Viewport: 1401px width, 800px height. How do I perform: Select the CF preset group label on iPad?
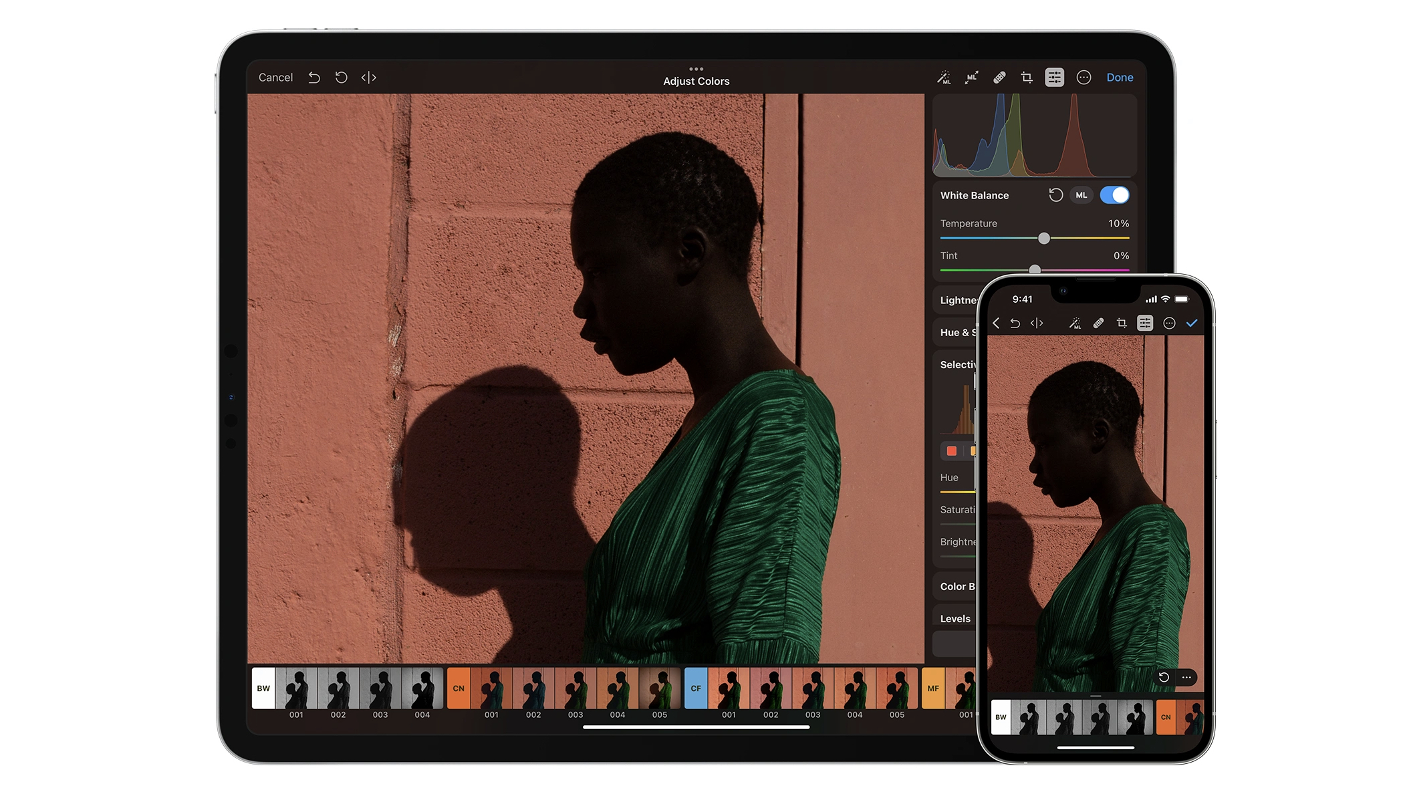pos(696,688)
